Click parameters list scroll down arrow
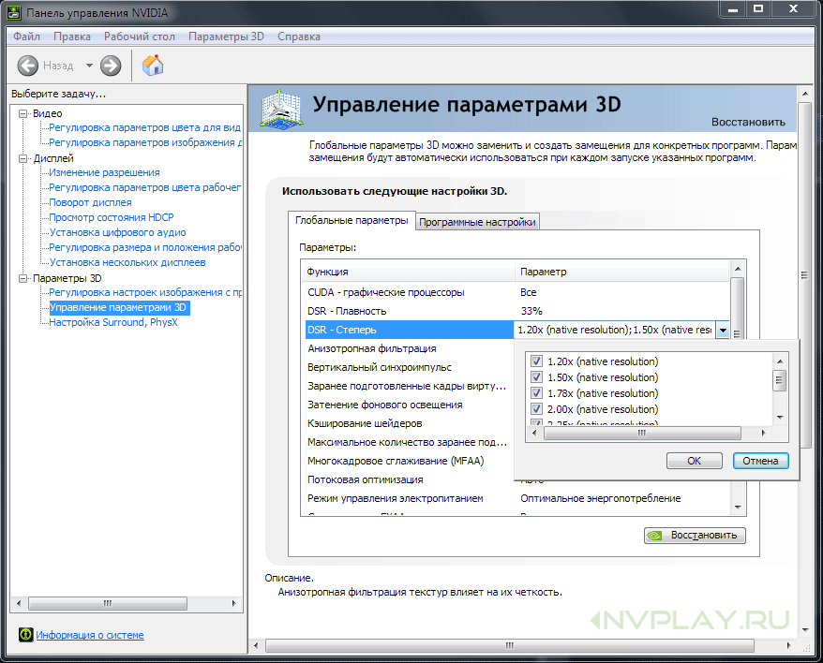823x663 pixels. click(738, 508)
